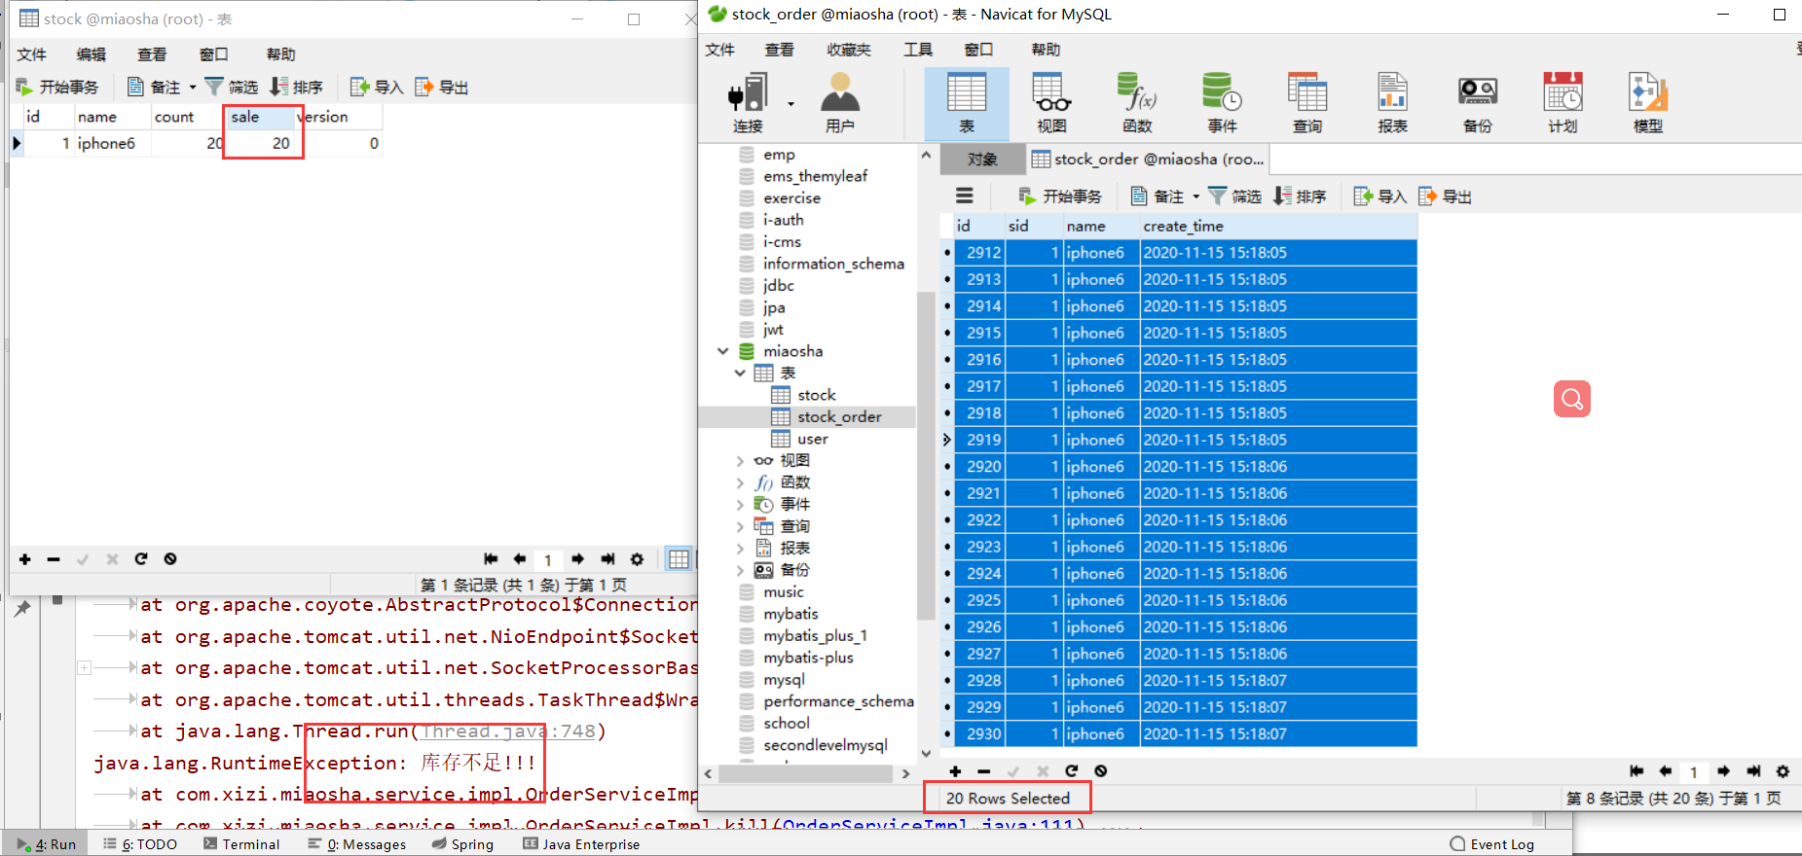
Task: Delete selected record in stock_order table
Action: pos(984,771)
